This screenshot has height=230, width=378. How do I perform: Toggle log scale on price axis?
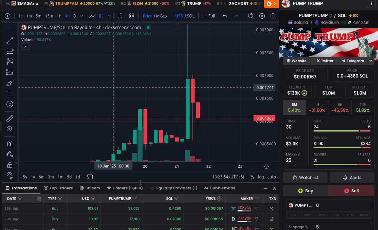(261, 177)
